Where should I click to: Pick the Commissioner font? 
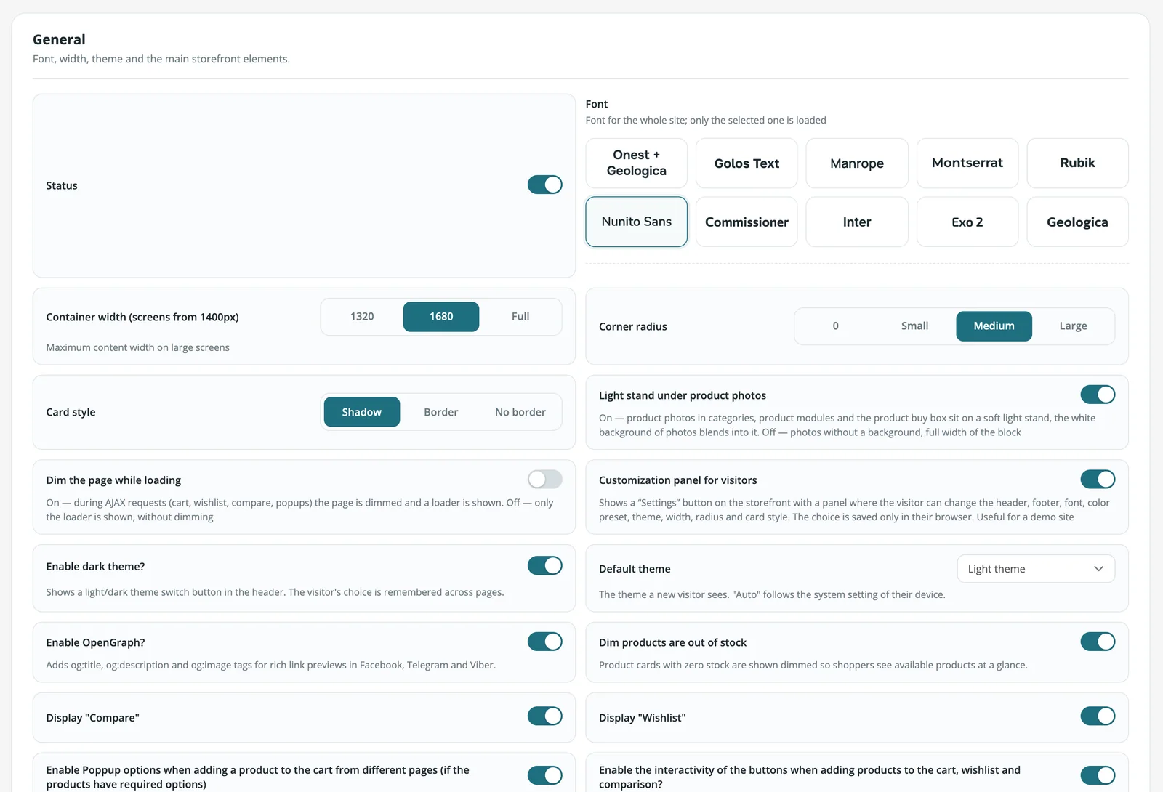pyautogui.click(x=747, y=222)
